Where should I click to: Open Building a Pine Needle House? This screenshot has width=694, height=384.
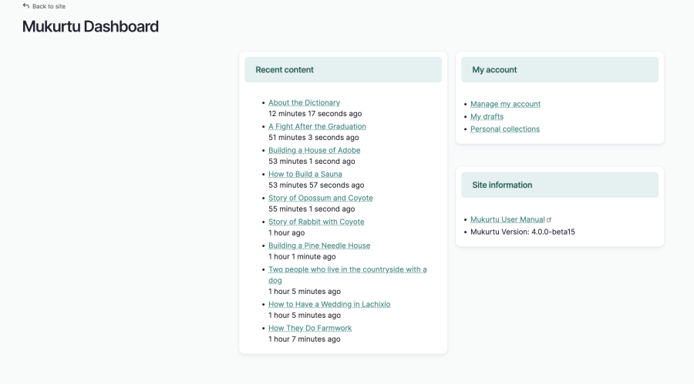pyautogui.click(x=319, y=245)
